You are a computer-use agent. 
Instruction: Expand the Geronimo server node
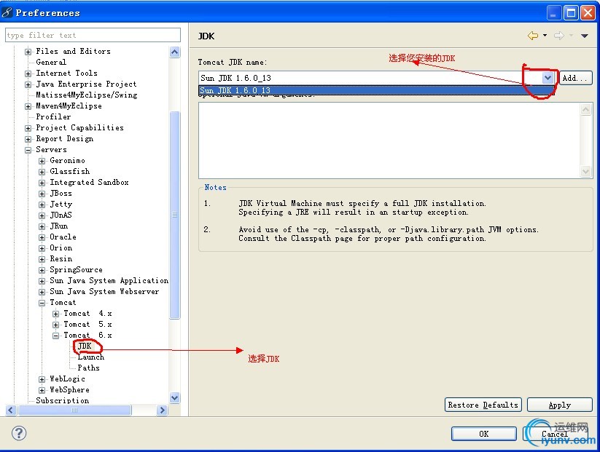pos(42,161)
